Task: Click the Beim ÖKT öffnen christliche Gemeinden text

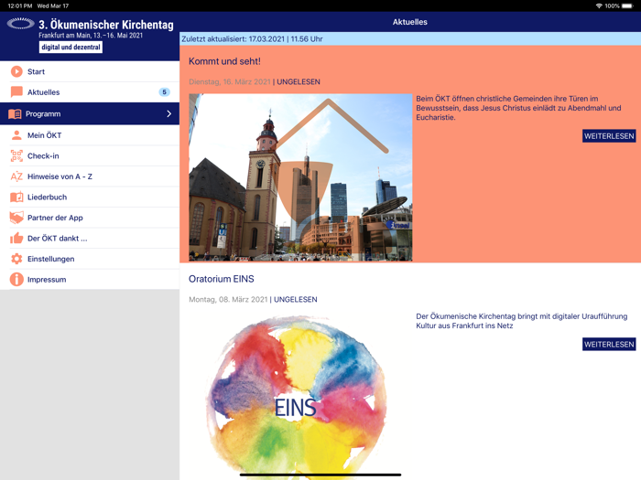Action: pos(518,108)
